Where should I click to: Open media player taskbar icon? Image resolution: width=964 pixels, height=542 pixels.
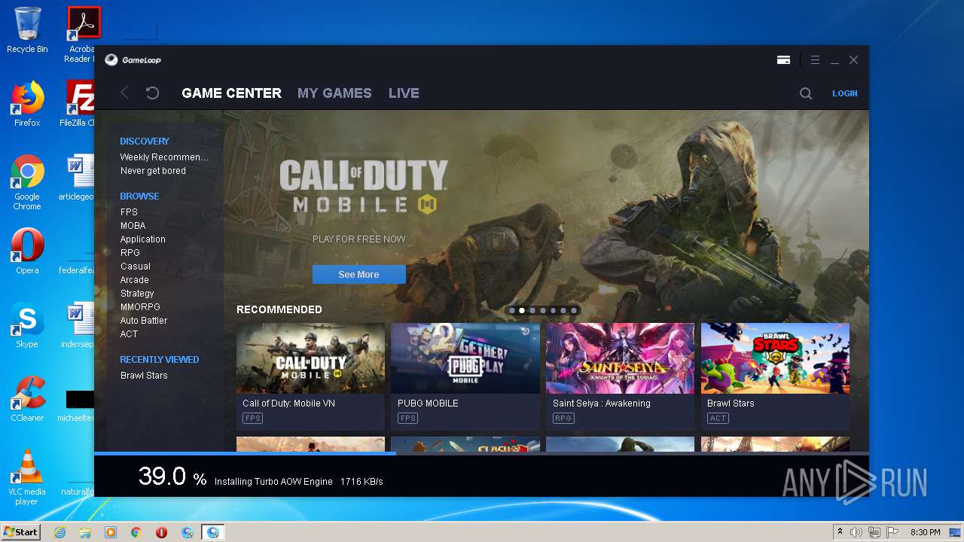click(111, 532)
